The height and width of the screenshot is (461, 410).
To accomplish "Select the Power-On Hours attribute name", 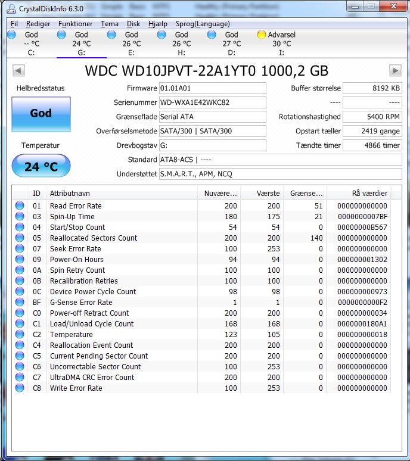I will (x=77, y=259).
